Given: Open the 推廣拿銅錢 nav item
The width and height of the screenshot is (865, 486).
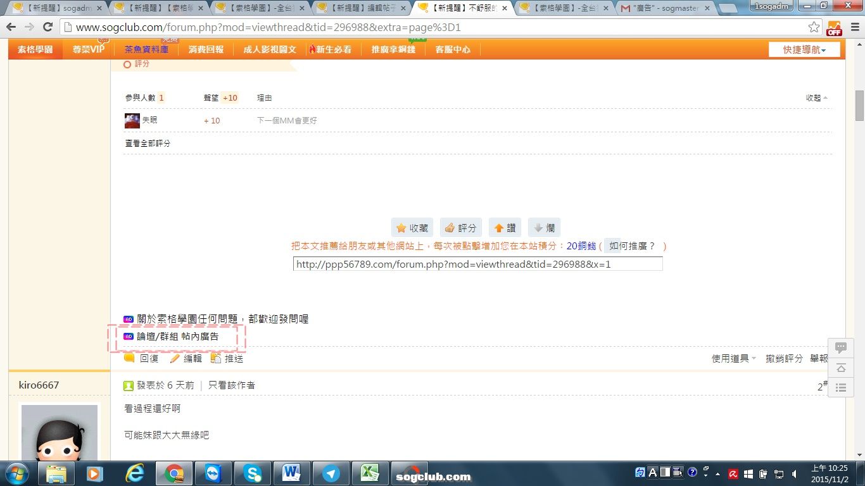Looking at the screenshot, I should tap(393, 49).
